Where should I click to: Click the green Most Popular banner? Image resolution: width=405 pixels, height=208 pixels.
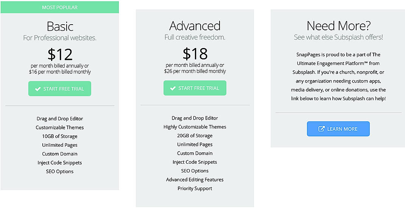pos(60,7)
